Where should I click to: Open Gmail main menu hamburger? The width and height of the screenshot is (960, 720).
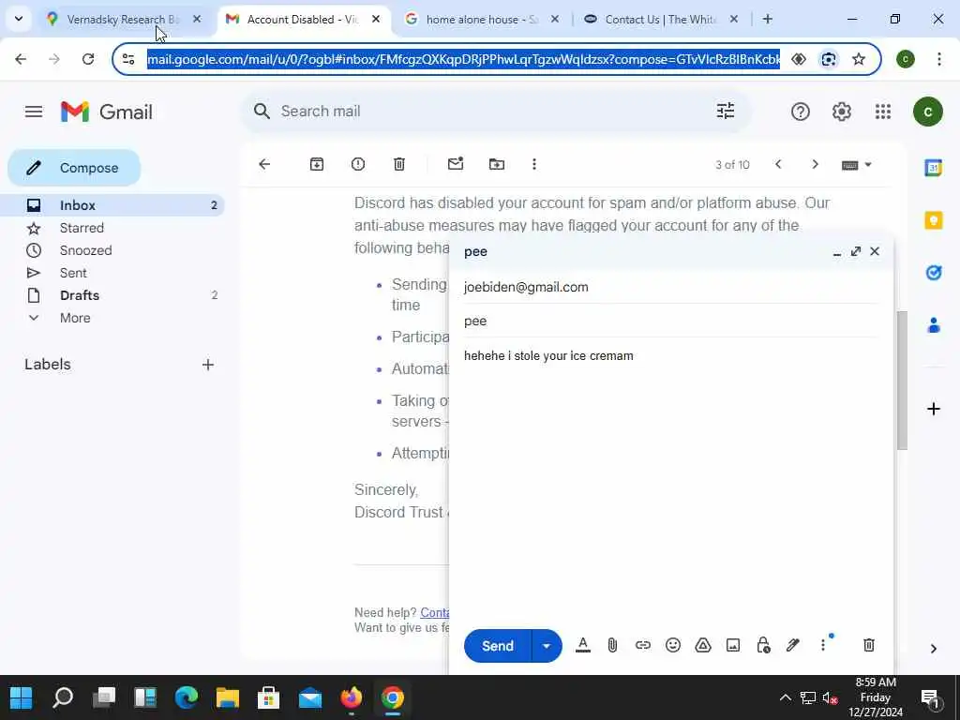34,112
